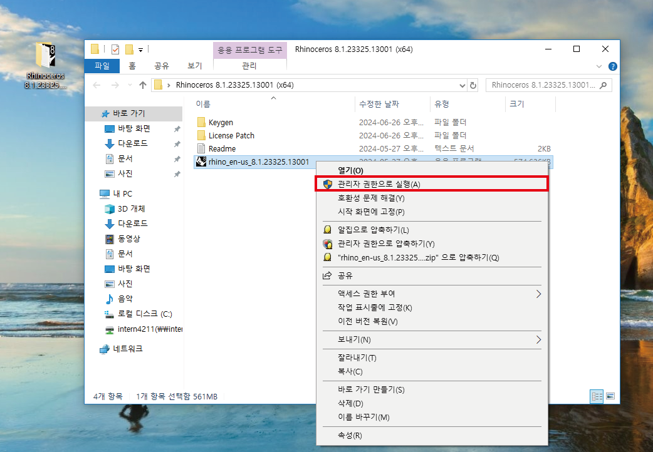
Task: Select rhino_en-us_8.1.23325.13001 installer file
Action: coord(259,162)
